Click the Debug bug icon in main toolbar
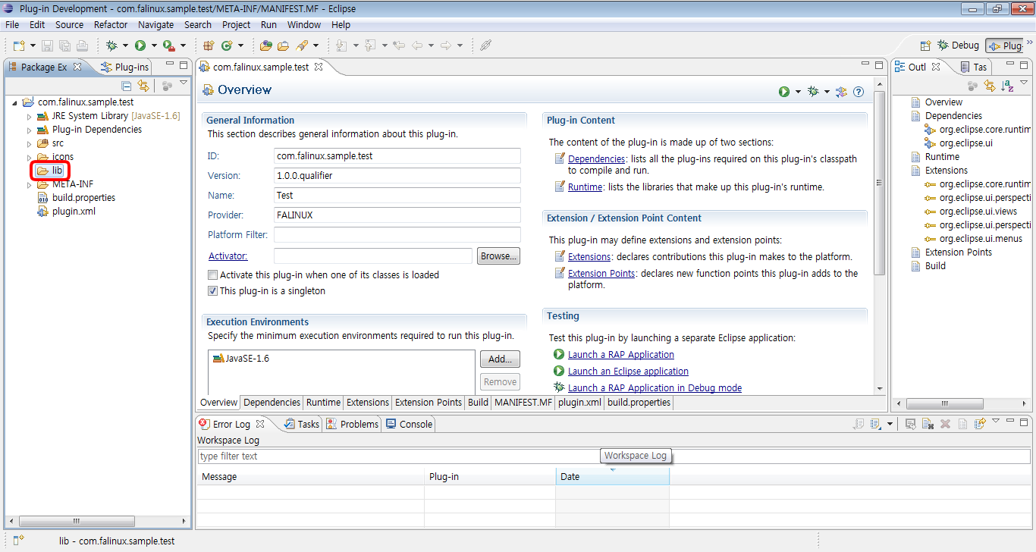 pos(112,45)
